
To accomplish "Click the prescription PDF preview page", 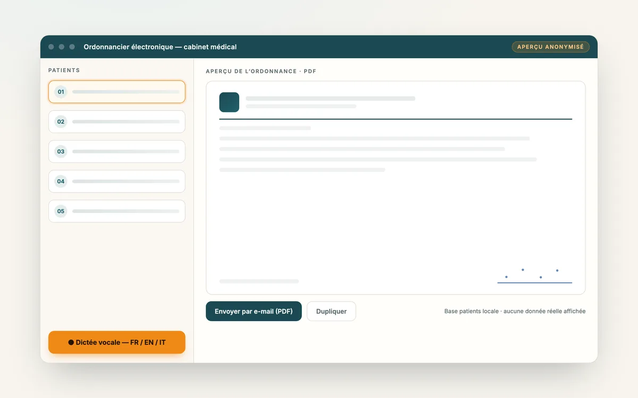I will pyautogui.click(x=396, y=187).
